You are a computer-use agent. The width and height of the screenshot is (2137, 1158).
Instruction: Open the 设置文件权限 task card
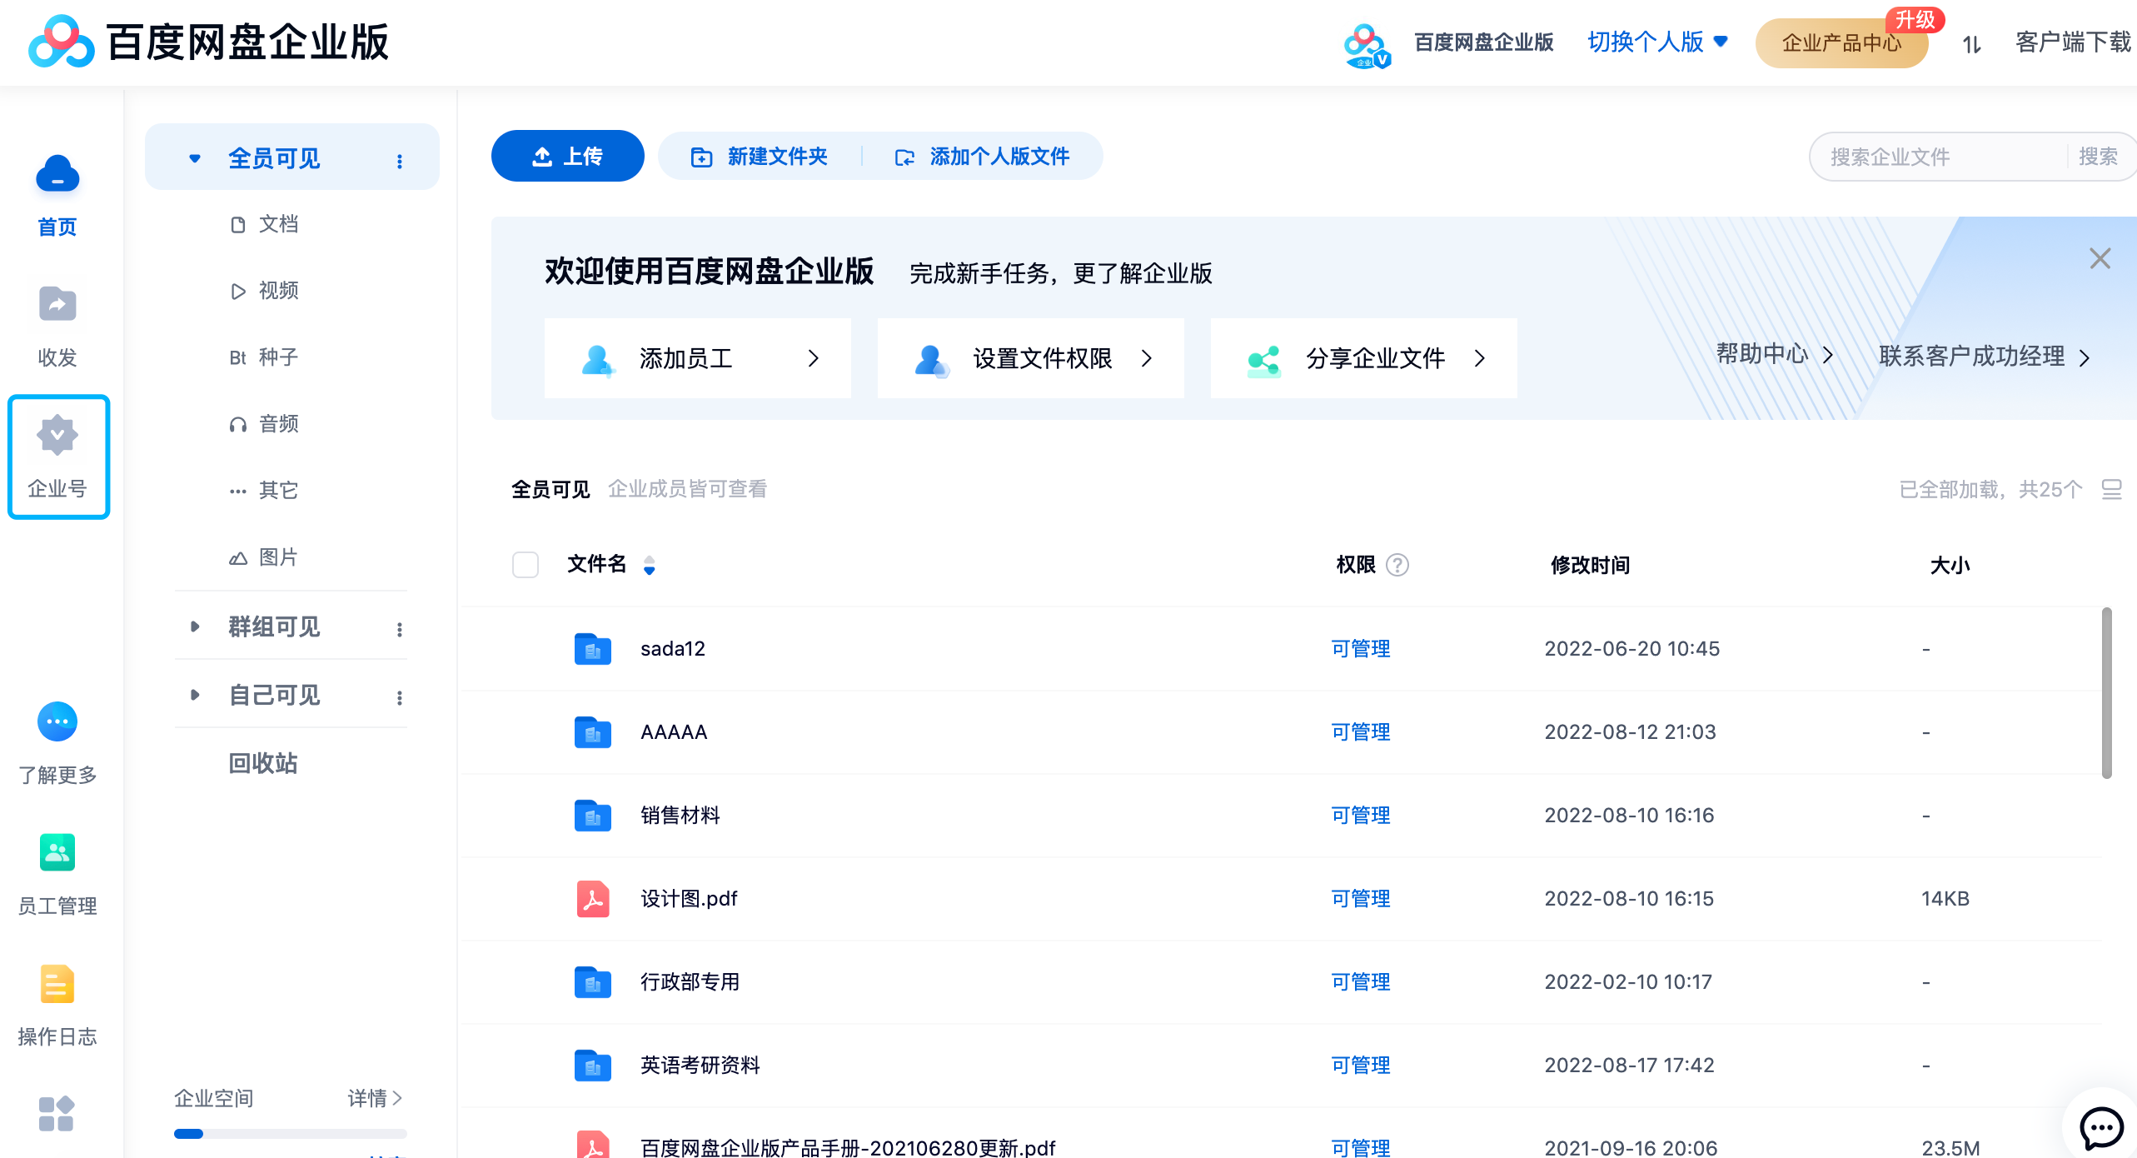(1030, 358)
